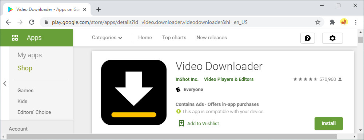Open Games category in sidebar

point(25,90)
